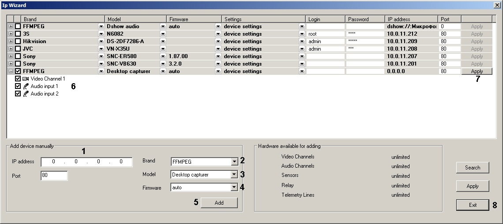
Task: Click the IP address column header
Action: tap(412, 19)
